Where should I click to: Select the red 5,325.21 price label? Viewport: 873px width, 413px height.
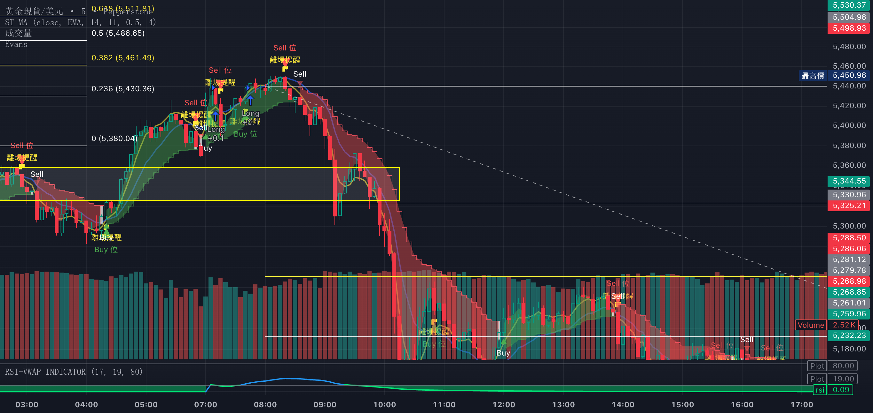click(x=849, y=206)
